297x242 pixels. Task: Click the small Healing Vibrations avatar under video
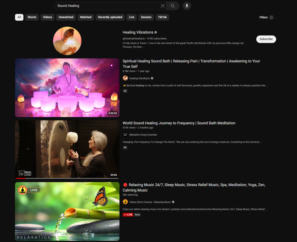[125, 78]
